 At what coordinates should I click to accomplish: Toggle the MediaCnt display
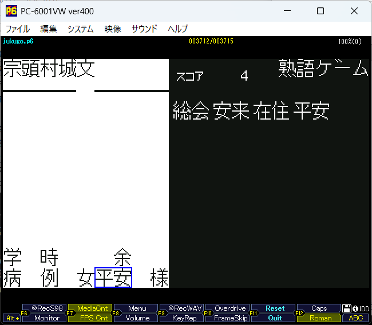pos(92,308)
